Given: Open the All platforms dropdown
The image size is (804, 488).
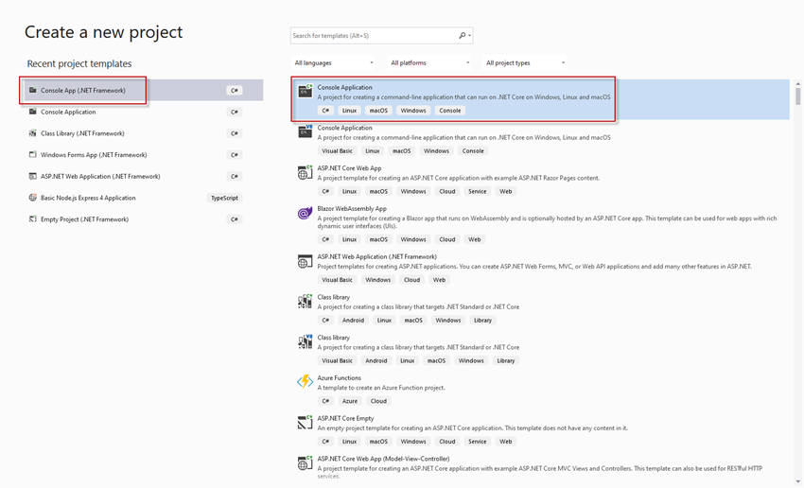Looking at the screenshot, I should tap(429, 63).
